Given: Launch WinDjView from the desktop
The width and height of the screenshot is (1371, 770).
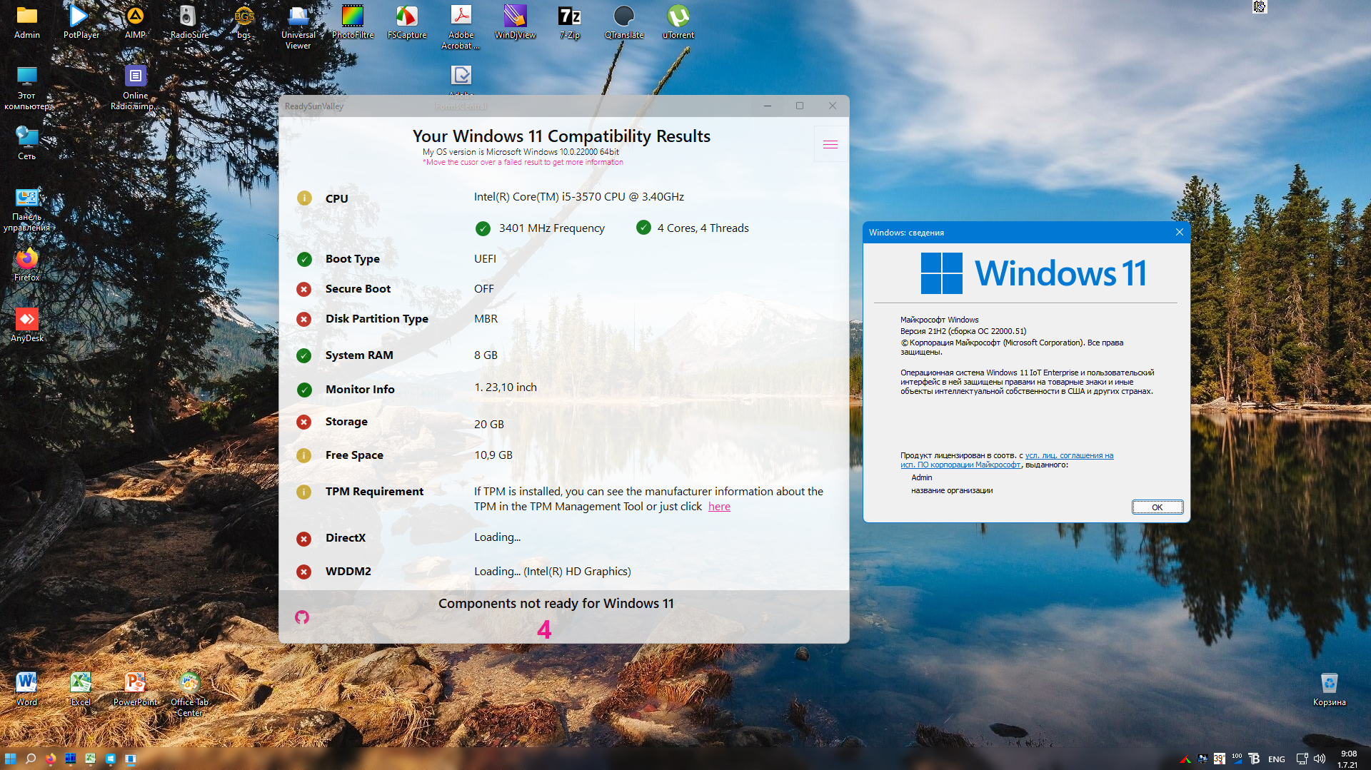Looking at the screenshot, I should coord(515,21).
